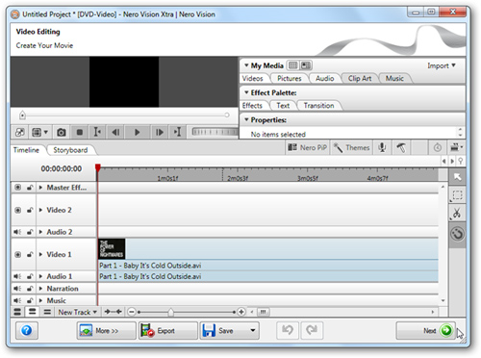The height and width of the screenshot is (358, 481).
Task: Switch My Media to grid view
Action: pyautogui.click(x=292, y=65)
